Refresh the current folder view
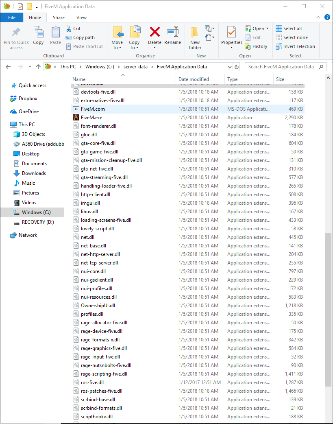The height and width of the screenshot is (424, 333). coord(237,67)
